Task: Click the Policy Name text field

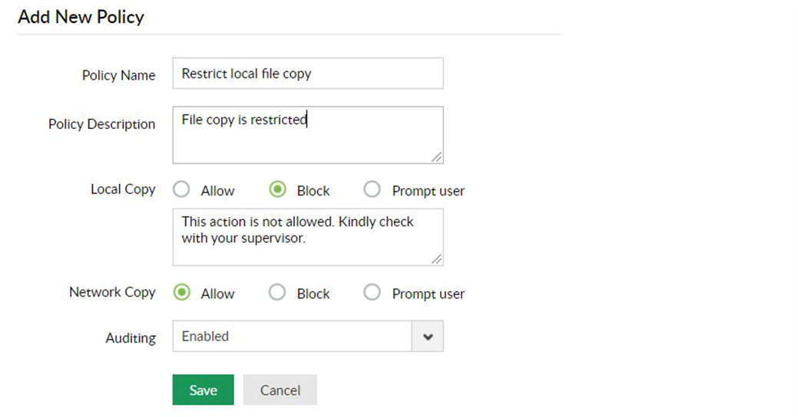Action: click(x=307, y=74)
